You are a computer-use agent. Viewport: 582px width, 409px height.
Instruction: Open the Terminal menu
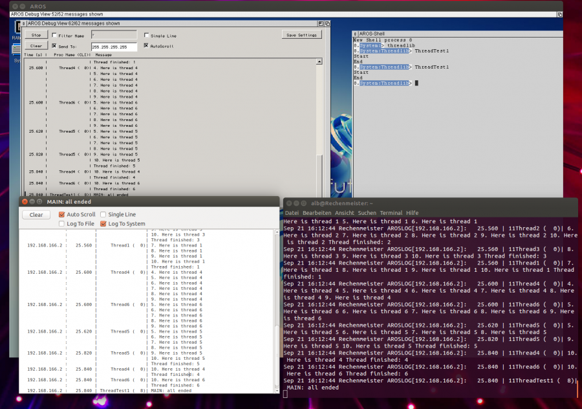391,212
